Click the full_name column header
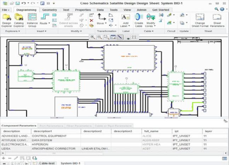 coord(157,131)
